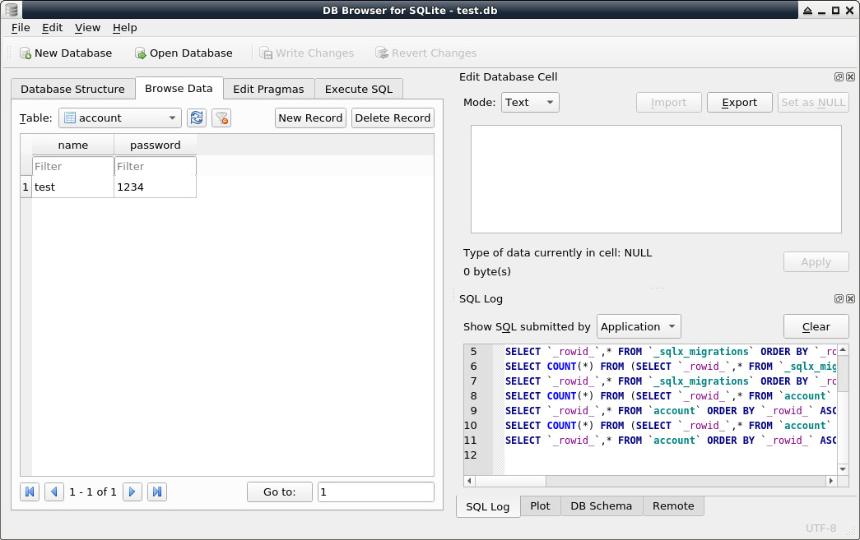Screen dimensions: 860x540
Task: Jump to the first record page
Action: tap(30, 492)
